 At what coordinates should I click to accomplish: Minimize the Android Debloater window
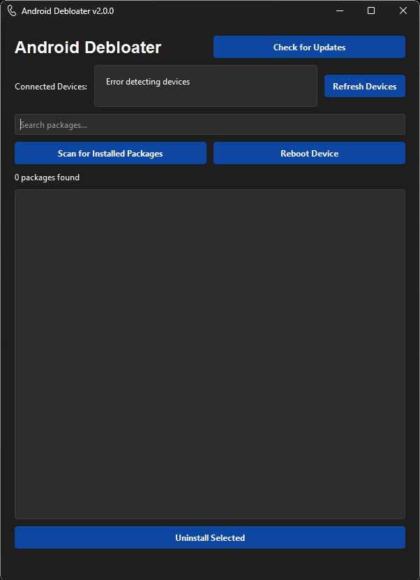[340, 10]
